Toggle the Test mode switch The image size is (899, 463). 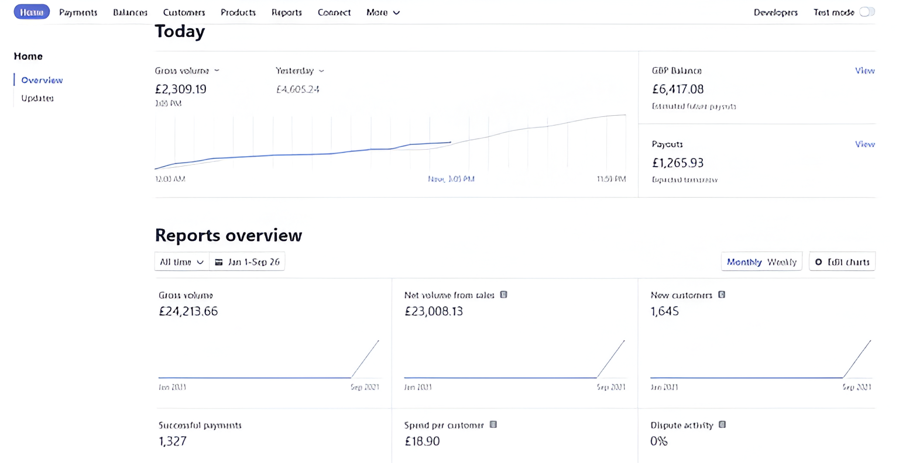coord(867,12)
